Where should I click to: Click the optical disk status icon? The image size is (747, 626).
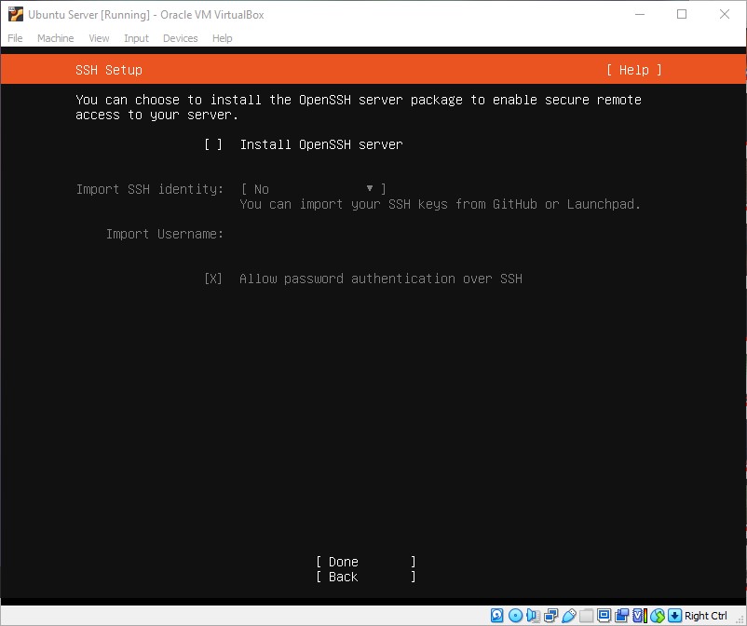pyautogui.click(x=515, y=616)
